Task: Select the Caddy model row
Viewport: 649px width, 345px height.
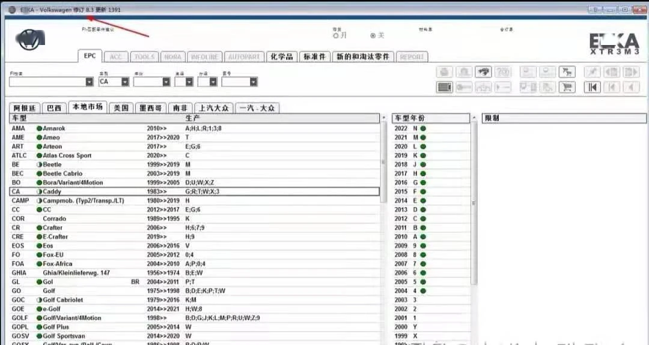Action: click(x=194, y=192)
